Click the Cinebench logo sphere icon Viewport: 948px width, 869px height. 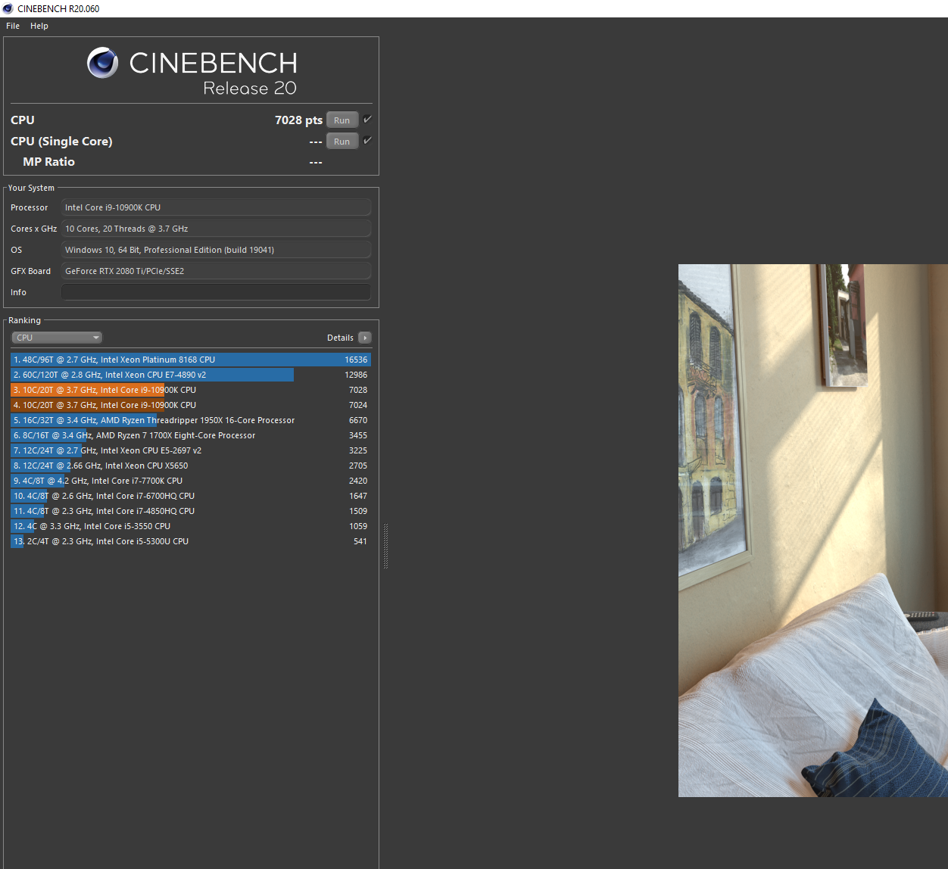pos(102,63)
